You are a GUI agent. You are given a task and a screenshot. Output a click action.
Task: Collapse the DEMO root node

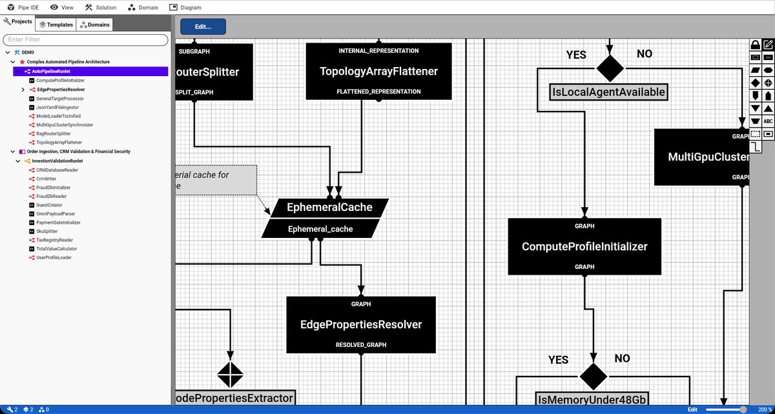click(x=8, y=52)
